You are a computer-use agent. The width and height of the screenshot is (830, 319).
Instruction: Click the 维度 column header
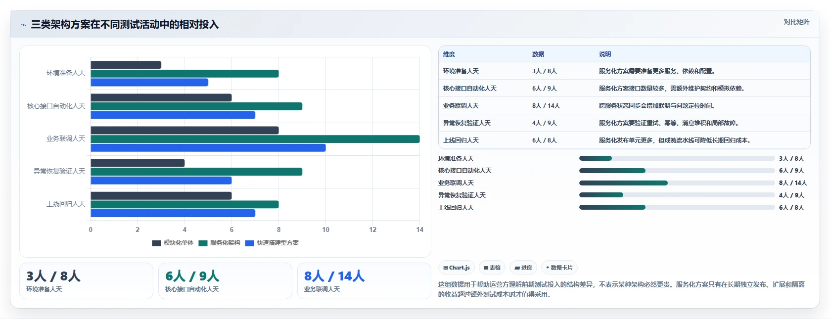(x=449, y=54)
